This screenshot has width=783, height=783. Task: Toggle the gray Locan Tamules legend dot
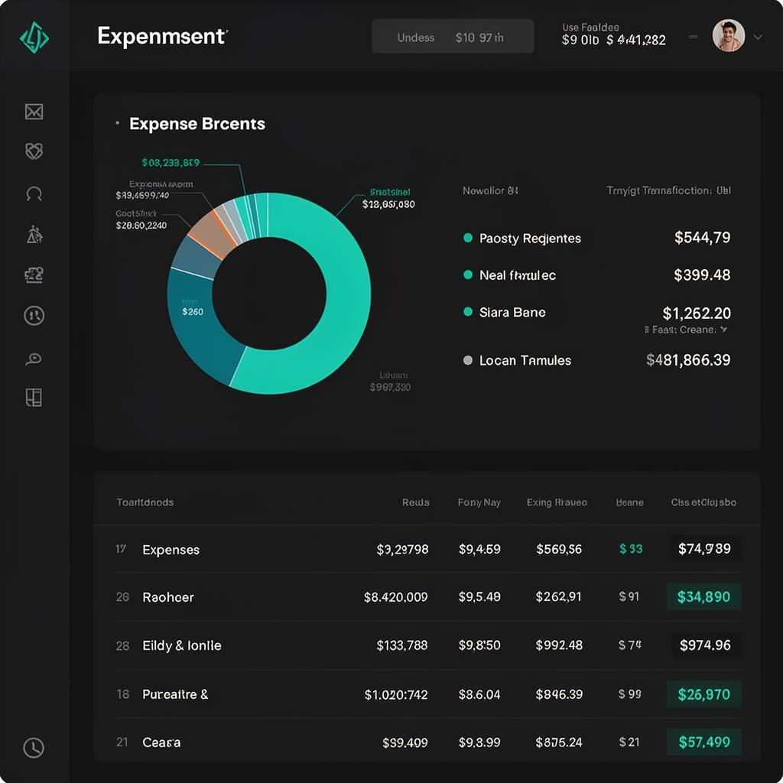click(468, 360)
